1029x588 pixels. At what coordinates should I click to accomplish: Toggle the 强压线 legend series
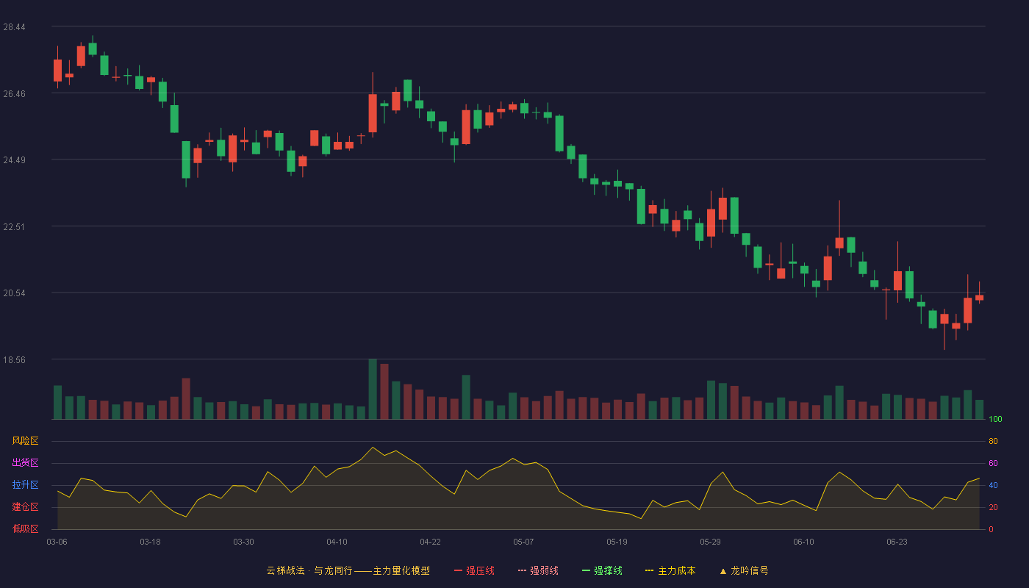[x=474, y=570]
